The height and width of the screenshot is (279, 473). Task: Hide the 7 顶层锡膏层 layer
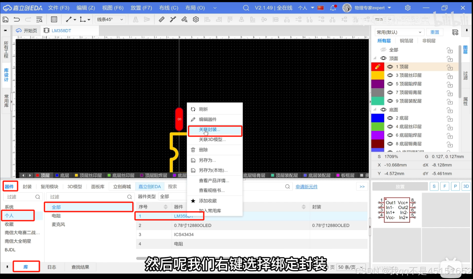tap(390, 92)
